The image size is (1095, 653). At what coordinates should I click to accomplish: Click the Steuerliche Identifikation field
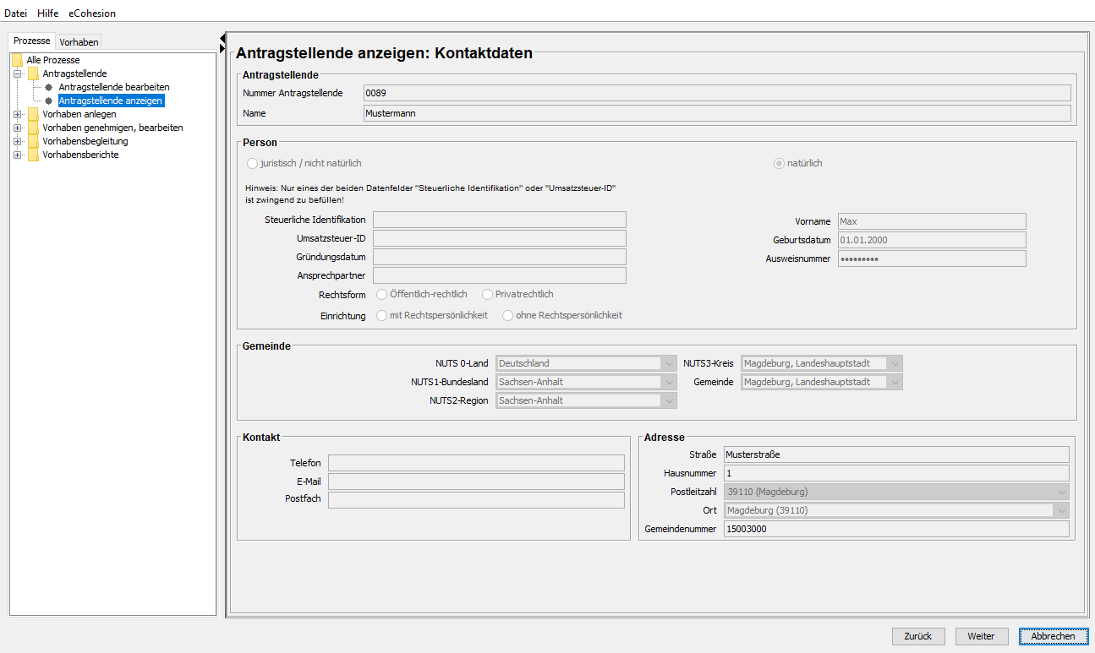tap(500, 220)
